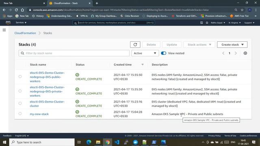The height and width of the screenshot is (146, 260).
Task: Click the Delete stack button
Action: (151, 45)
